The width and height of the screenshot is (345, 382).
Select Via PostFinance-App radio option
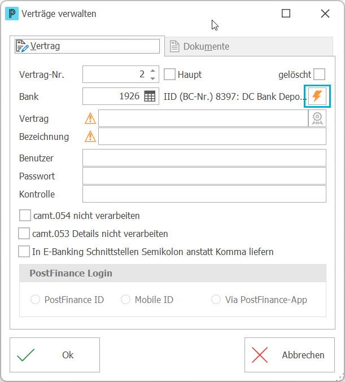coord(216,300)
